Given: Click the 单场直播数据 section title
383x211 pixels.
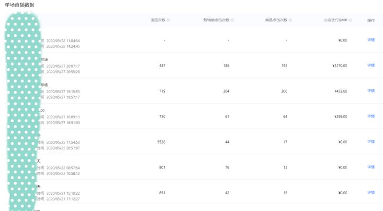Looking at the screenshot, I should point(20,4).
